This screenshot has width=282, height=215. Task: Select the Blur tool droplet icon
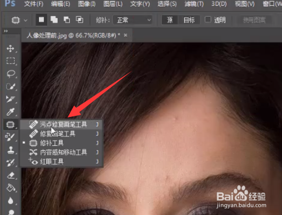coord(10,200)
